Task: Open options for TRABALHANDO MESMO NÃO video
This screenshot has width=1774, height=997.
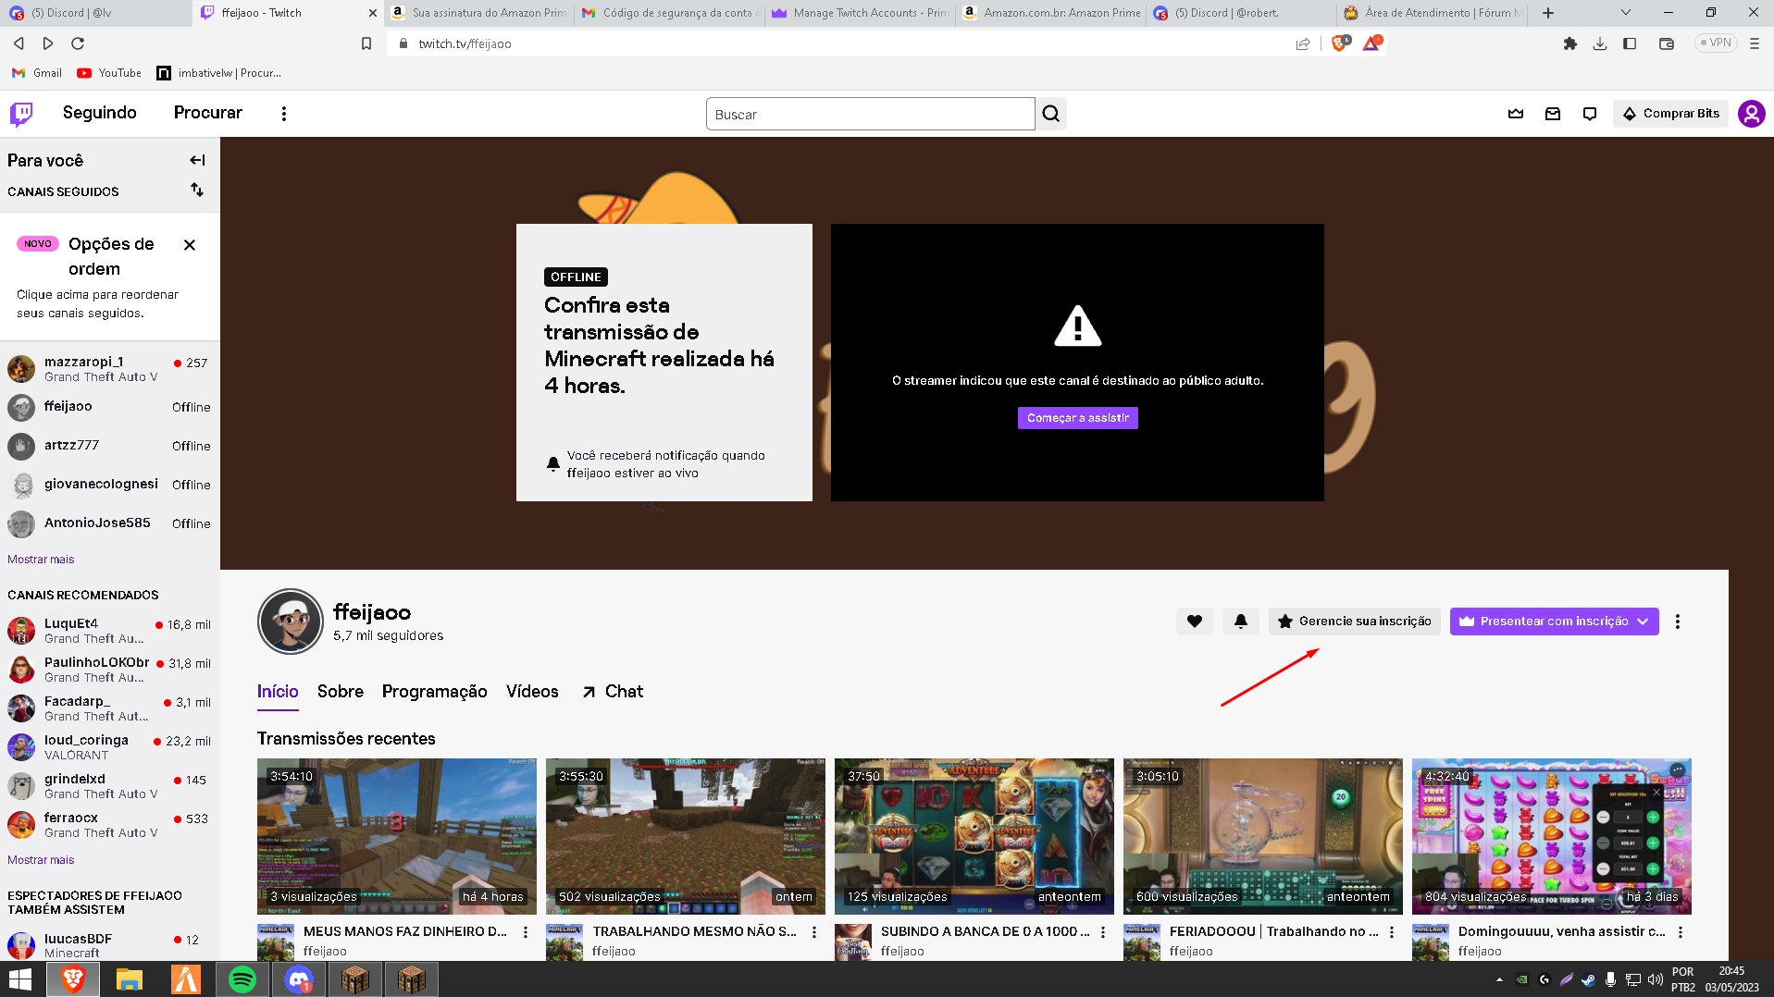Action: pyautogui.click(x=814, y=932)
